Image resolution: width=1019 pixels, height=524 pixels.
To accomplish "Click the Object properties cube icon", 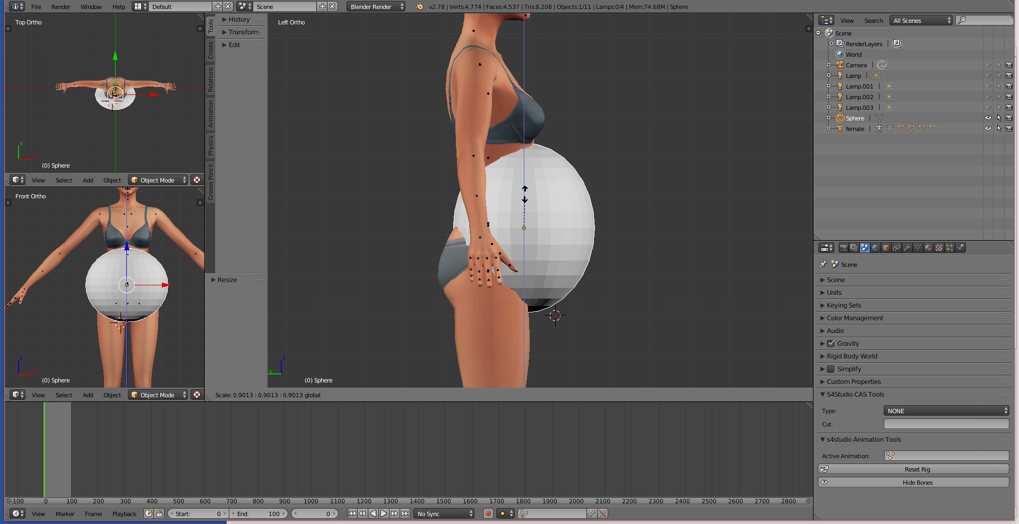I will (886, 248).
